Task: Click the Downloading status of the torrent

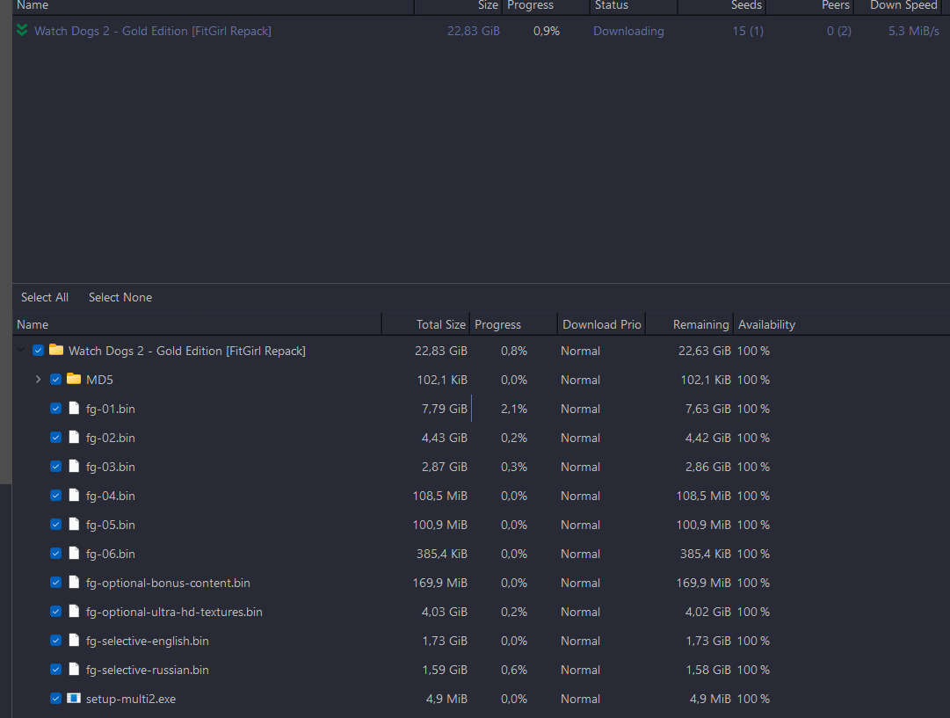Action: tap(628, 31)
